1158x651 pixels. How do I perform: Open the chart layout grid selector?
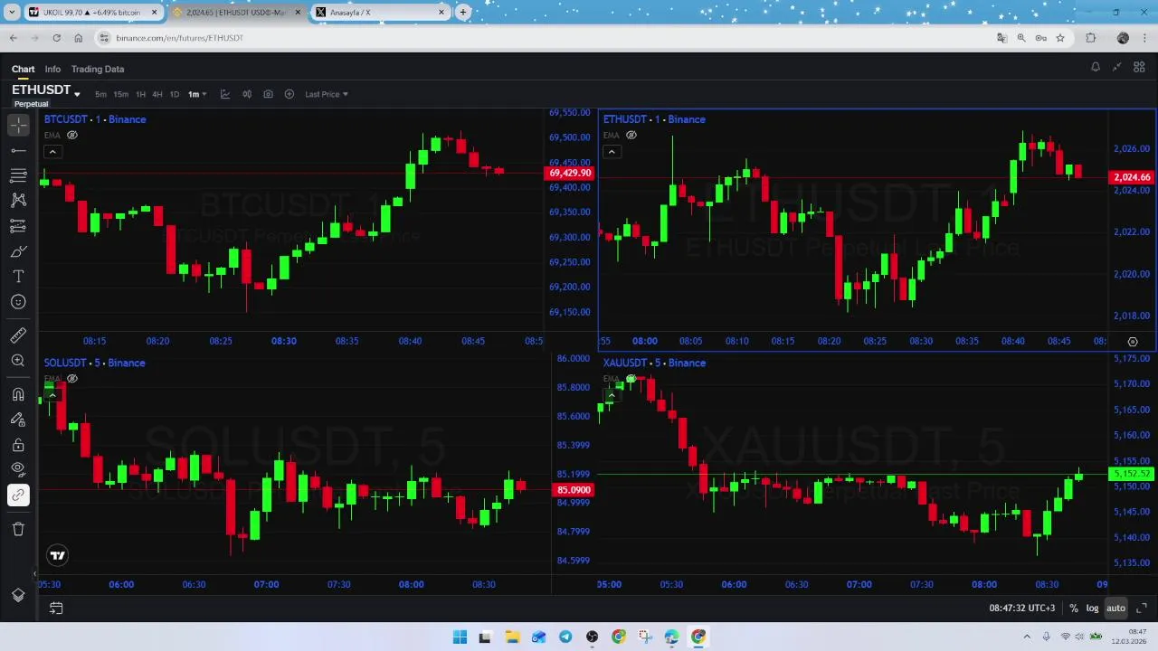1139,67
